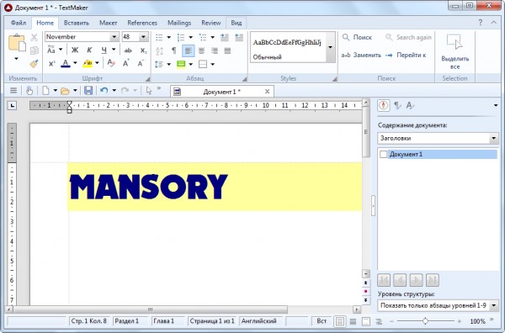Open the line spacing dropdown
The image size is (505, 333).
(168, 64)
